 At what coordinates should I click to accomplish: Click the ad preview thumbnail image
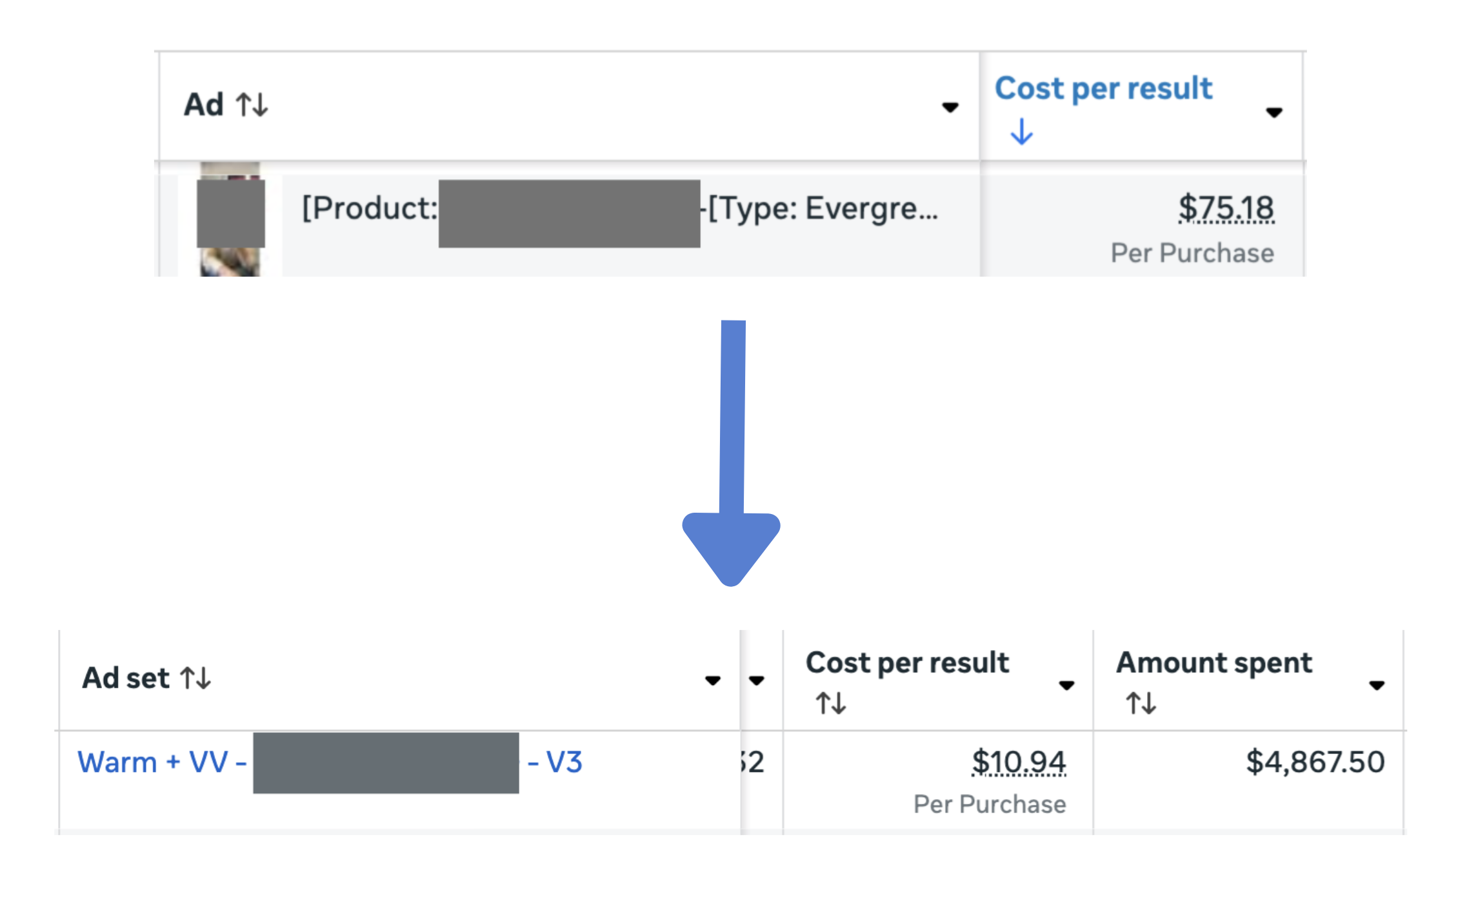[x=230, y=219]
